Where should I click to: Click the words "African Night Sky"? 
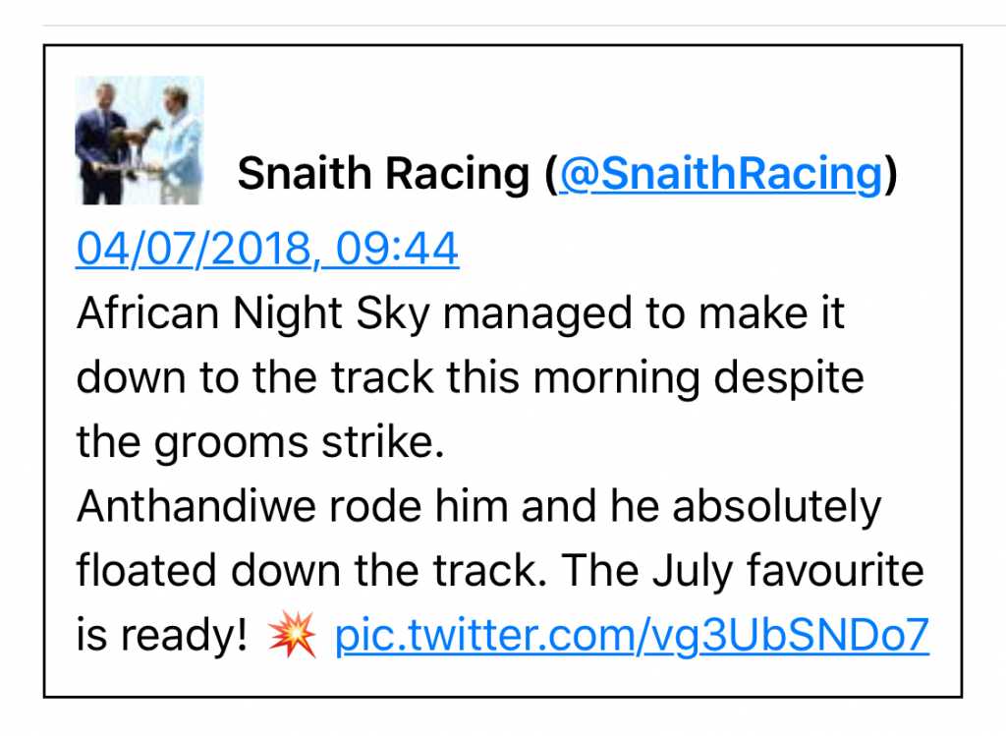[253, 314]
